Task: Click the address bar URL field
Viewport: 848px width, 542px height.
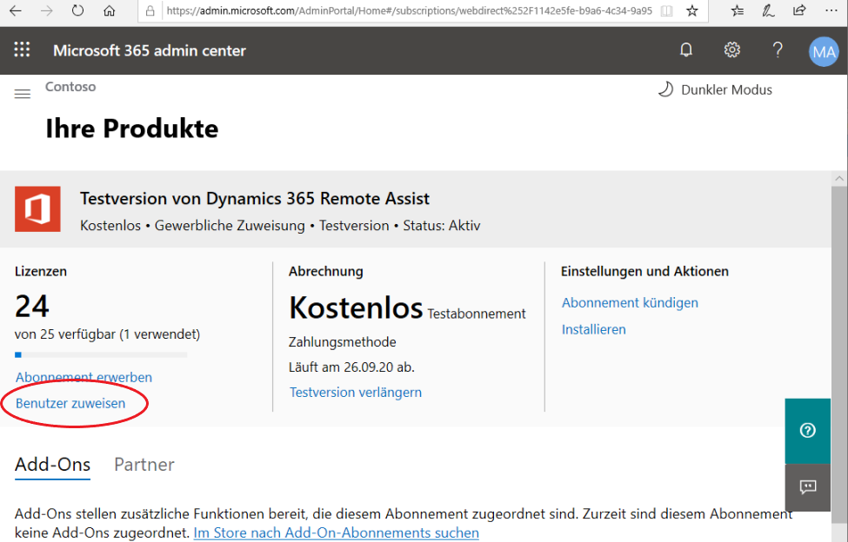Action: click(409, 10)
